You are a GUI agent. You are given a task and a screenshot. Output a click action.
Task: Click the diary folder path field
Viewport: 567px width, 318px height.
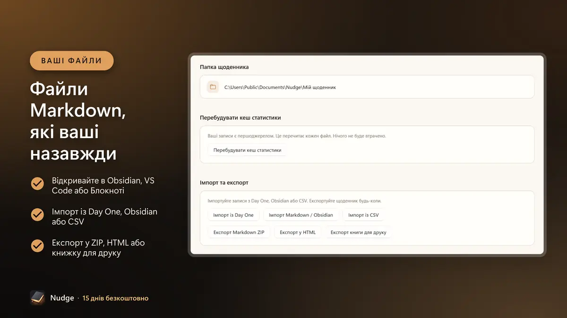367,87
